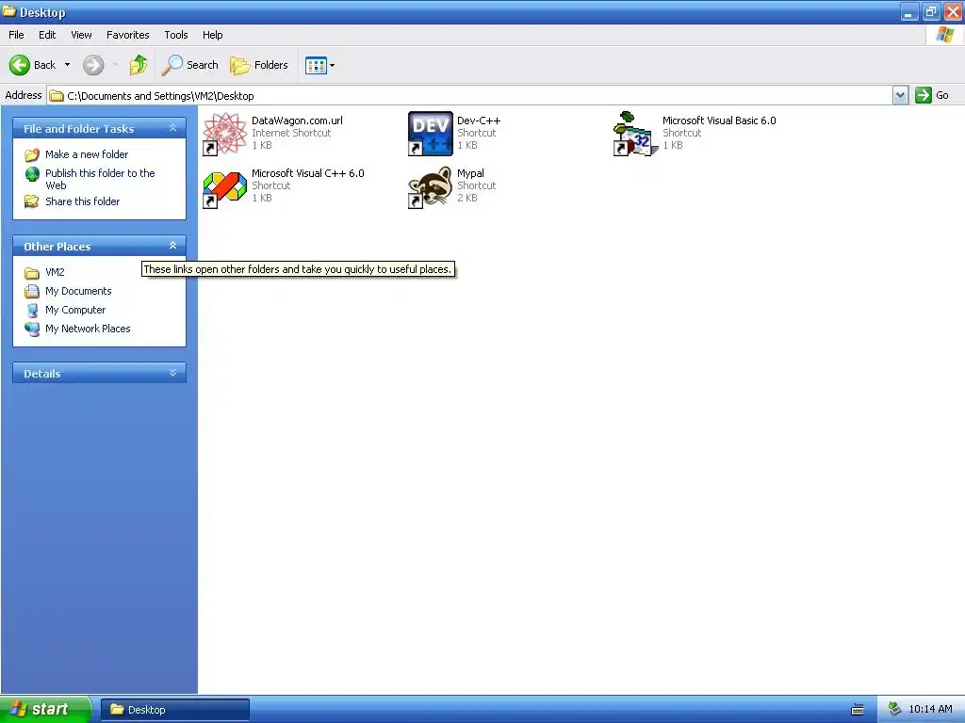Click the green Back arrow icon
965x723 pixels.
click(20, 65)
